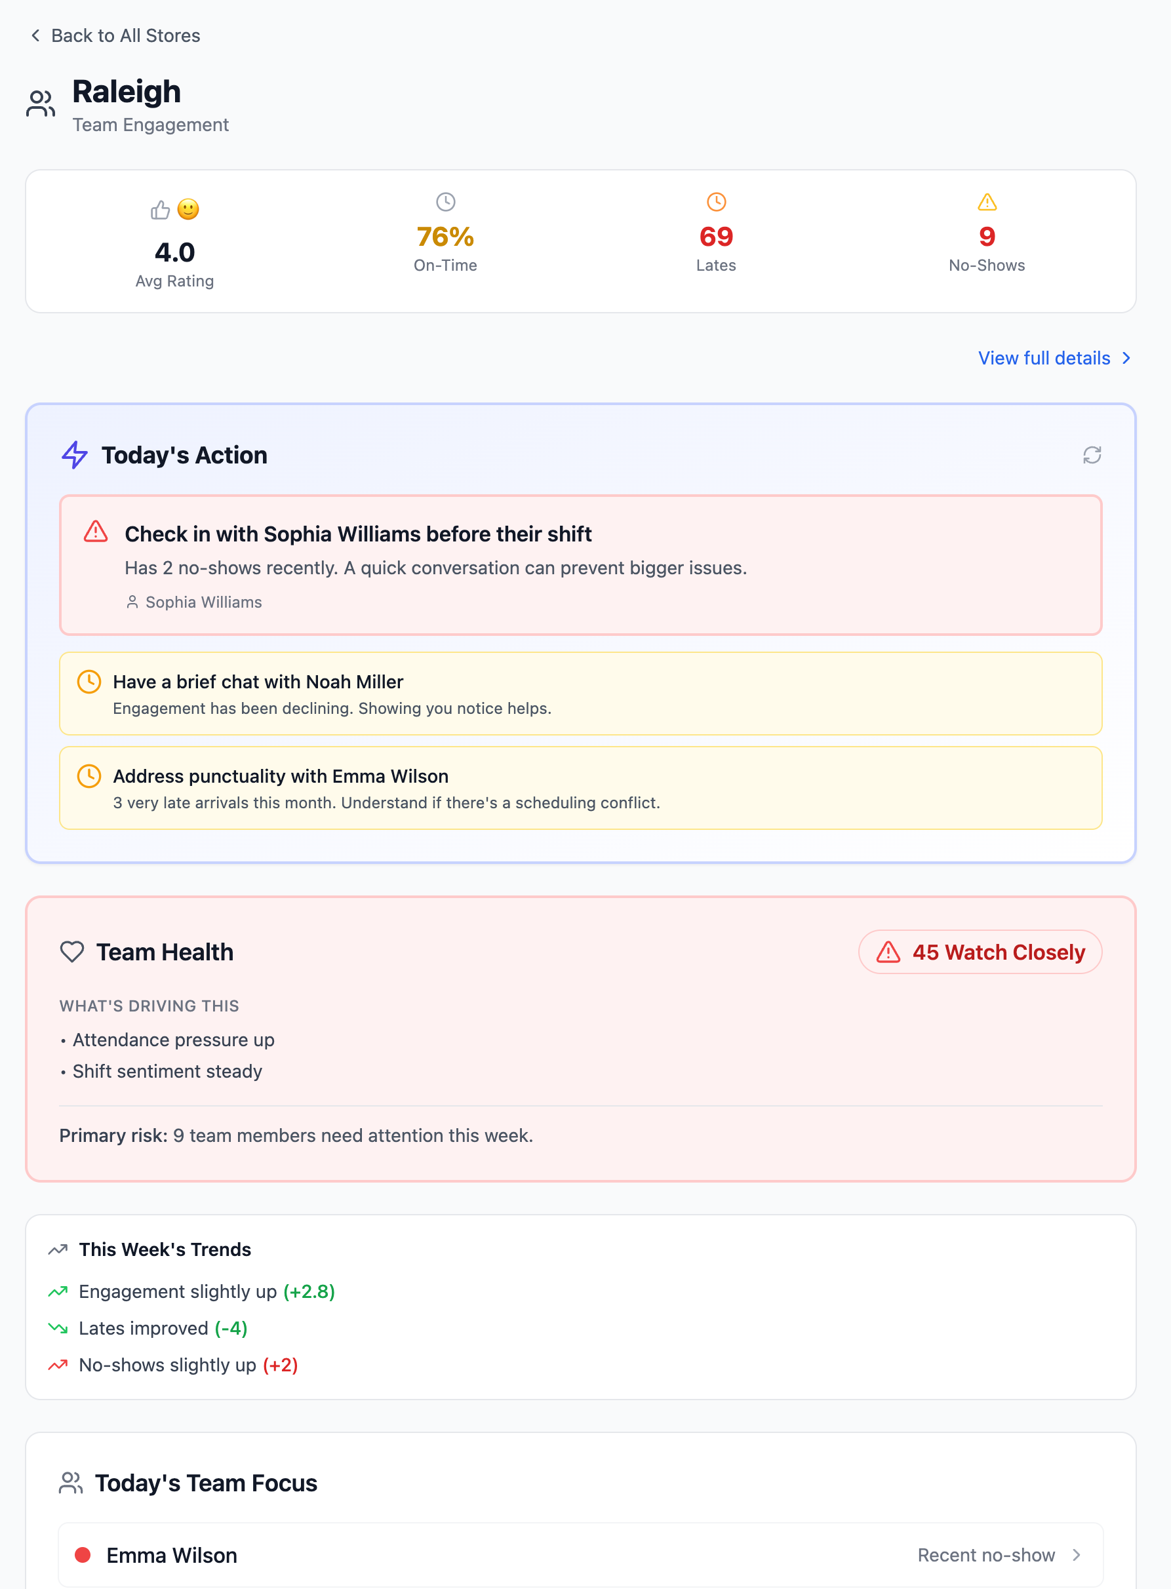
Task: Click the Sophia Williams person tag
Action: coord(194,602)
